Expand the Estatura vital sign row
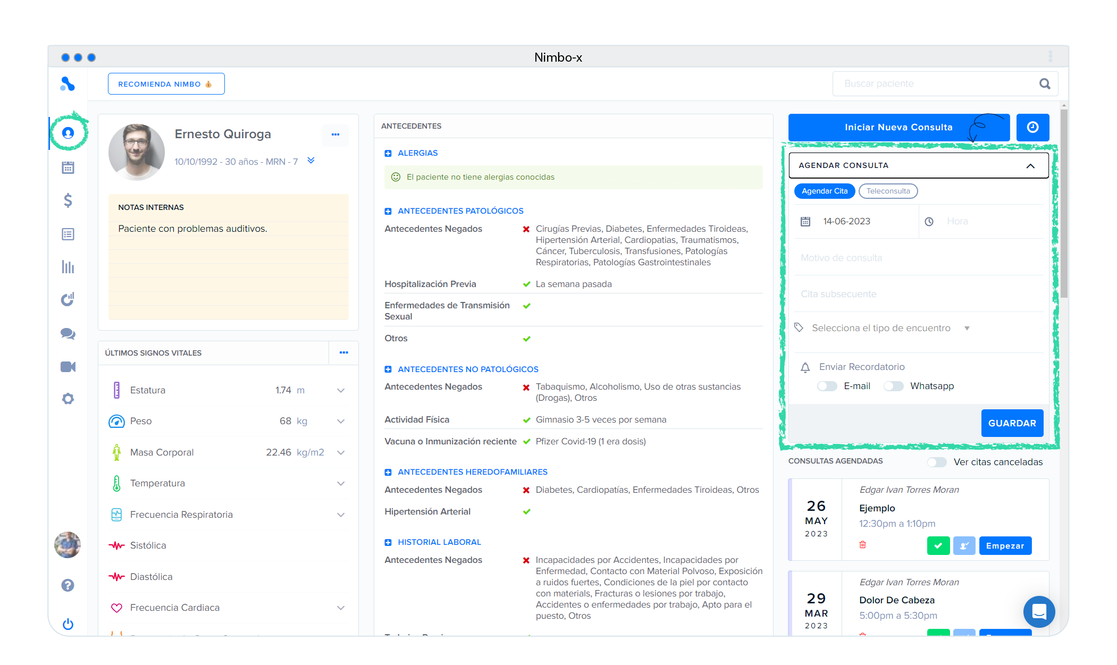This screenshot has height=665, width=1117. pos(341,390)
